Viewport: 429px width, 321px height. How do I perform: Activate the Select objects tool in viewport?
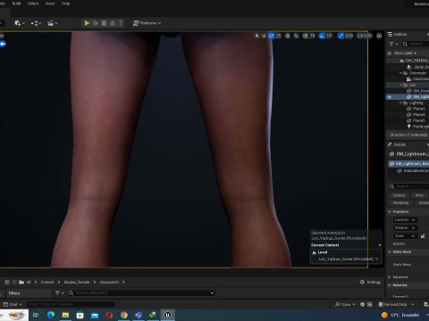tap(257, 36)
